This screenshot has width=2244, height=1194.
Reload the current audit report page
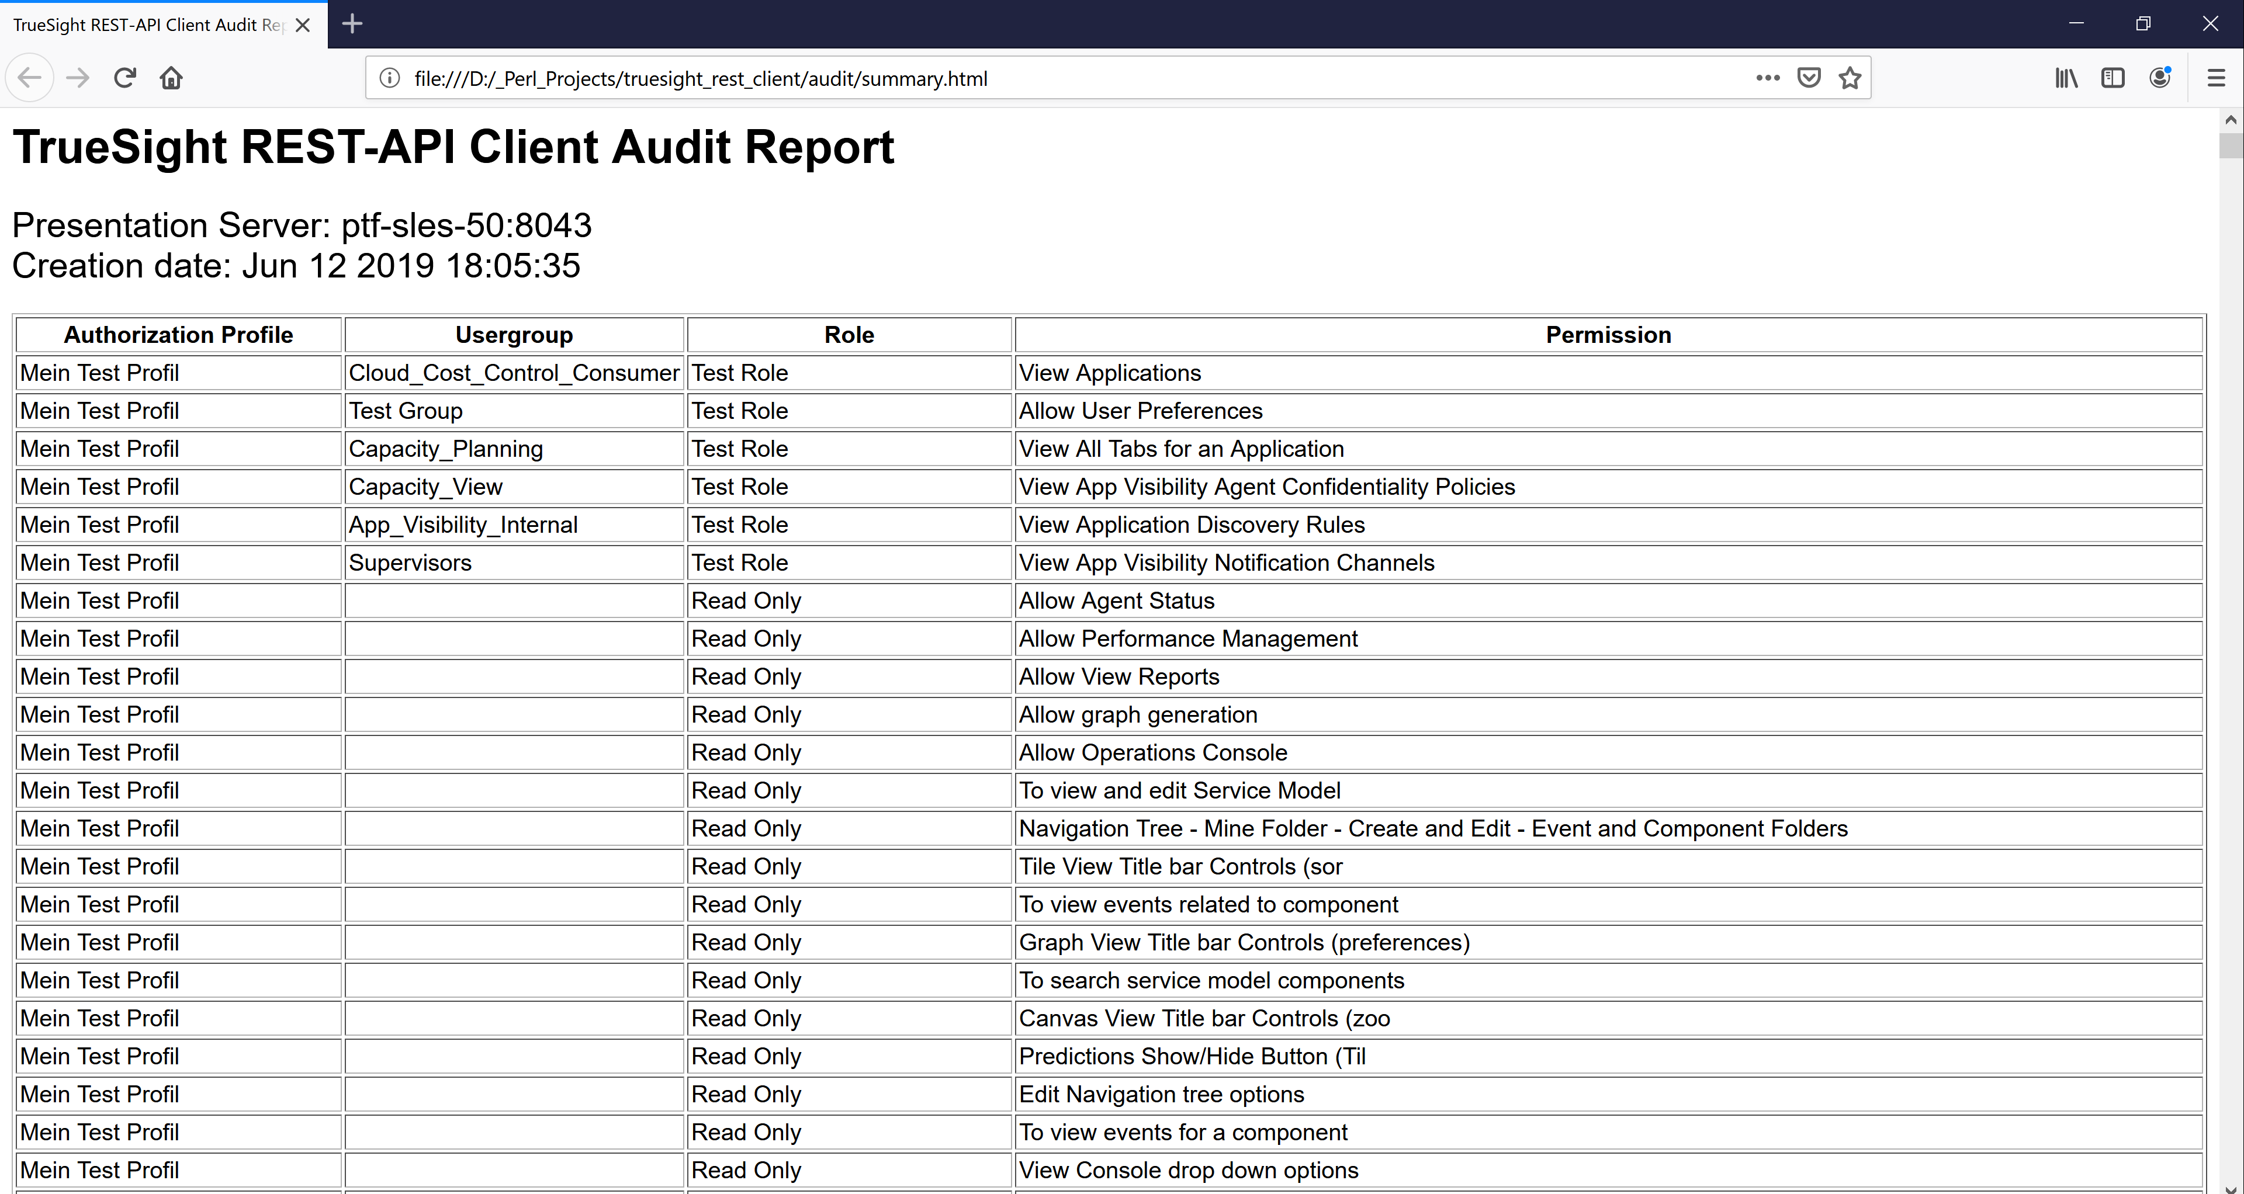pos(124,78)
